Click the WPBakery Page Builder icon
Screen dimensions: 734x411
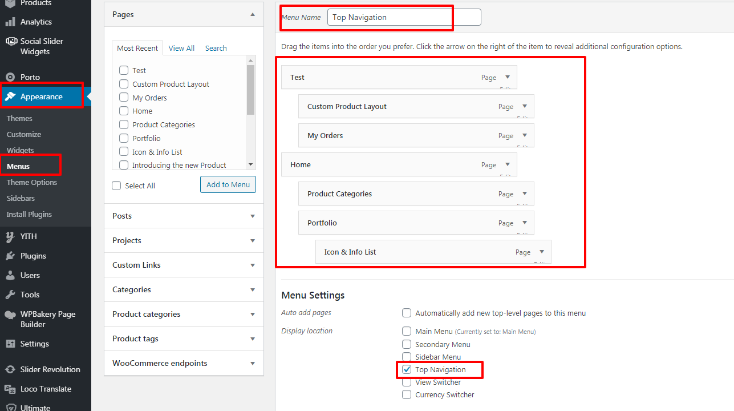click(x=10, y=314)
